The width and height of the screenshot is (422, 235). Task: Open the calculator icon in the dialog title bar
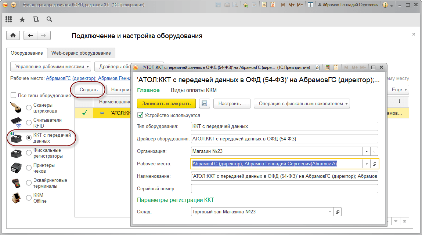[x=327, y=67]
